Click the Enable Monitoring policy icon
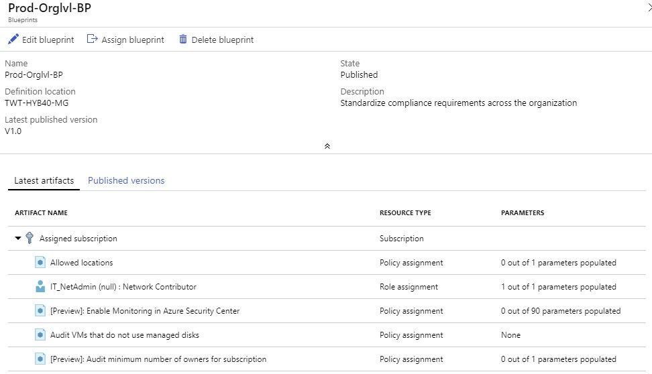 click(40, 311)
